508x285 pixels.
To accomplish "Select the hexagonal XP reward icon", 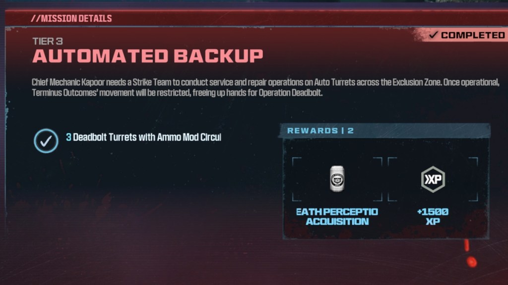I will coord(433,179).
